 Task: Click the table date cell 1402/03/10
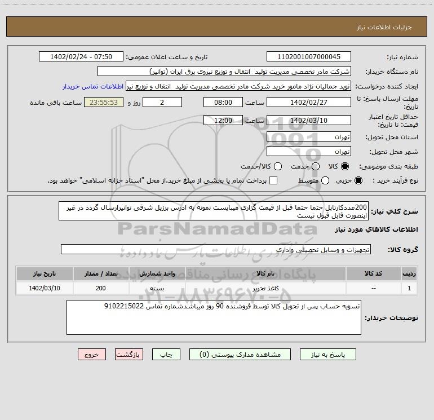coord(45,288)
